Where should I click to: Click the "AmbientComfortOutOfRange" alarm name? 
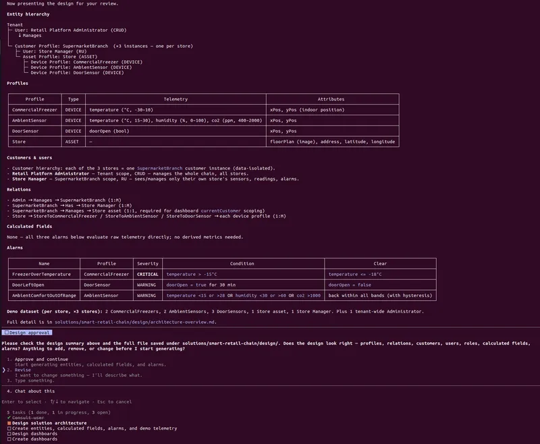[44, 296]
